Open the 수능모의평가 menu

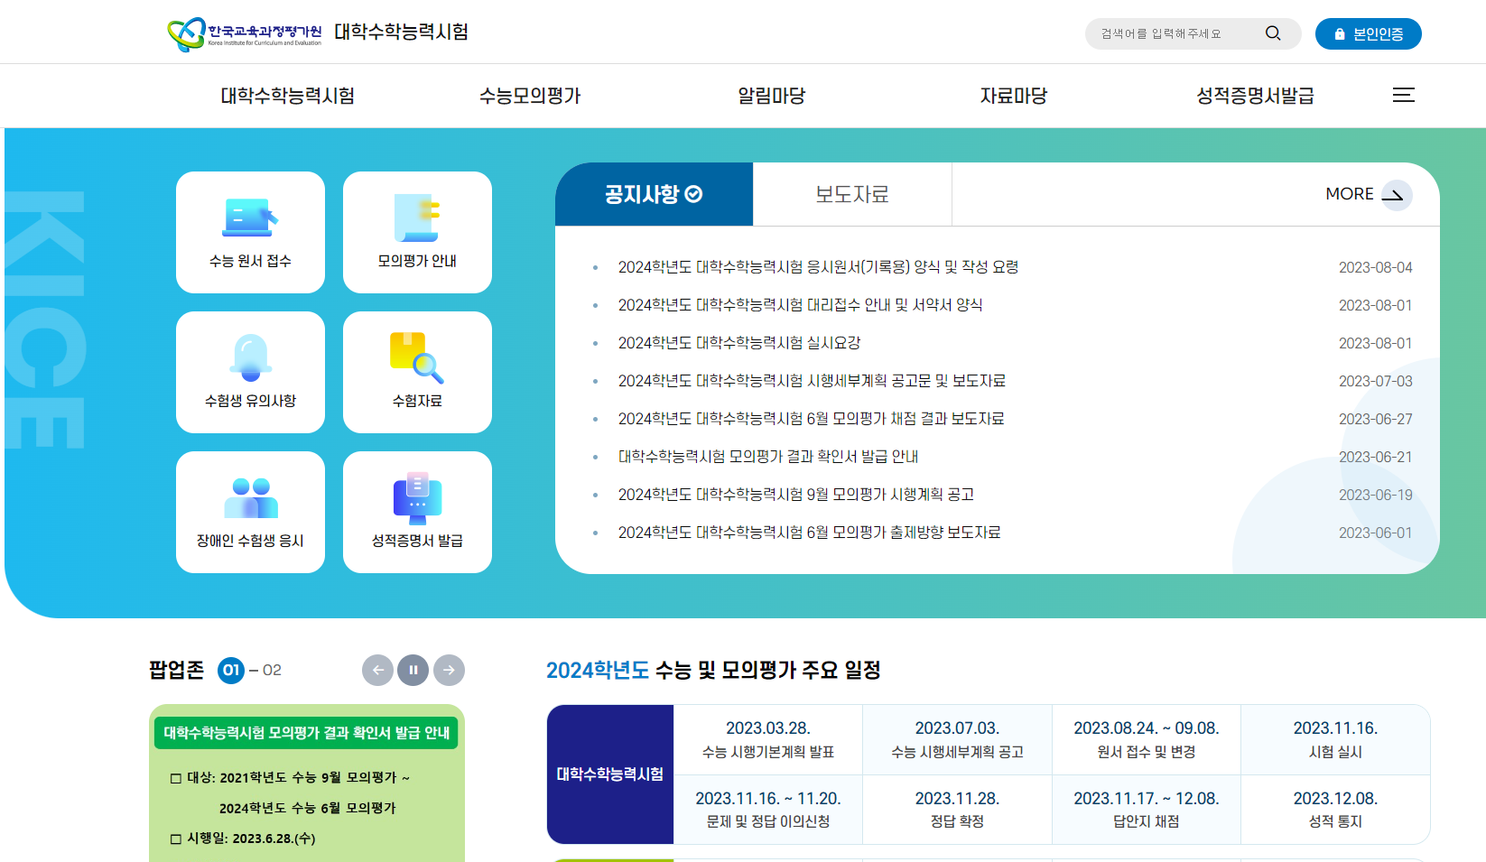pyautogui.click(x=530, y=96)
